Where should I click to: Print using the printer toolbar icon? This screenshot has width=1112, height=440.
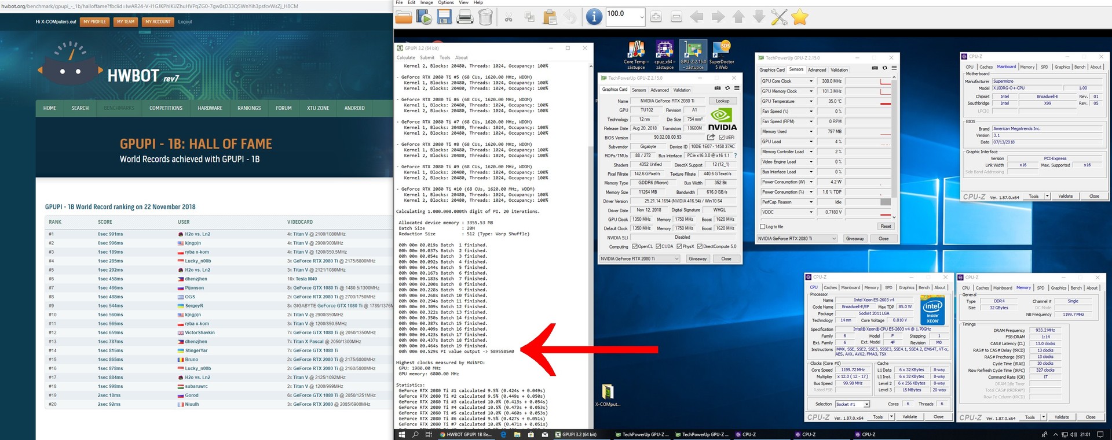[465, 17]
